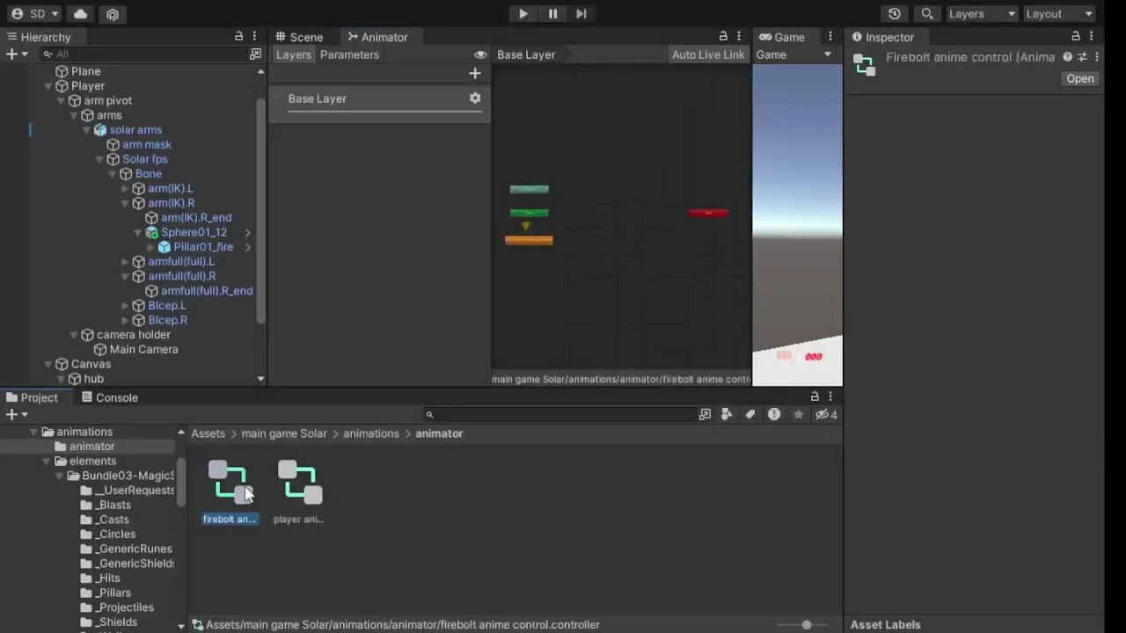Adjust the Project icon size slider
The image size is (1126, 633).
[806, 625]
